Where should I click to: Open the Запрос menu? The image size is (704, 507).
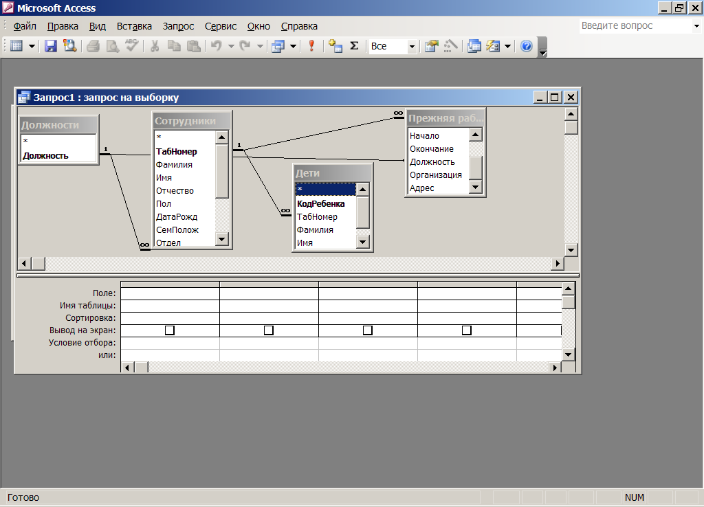[x=178, y=26]
